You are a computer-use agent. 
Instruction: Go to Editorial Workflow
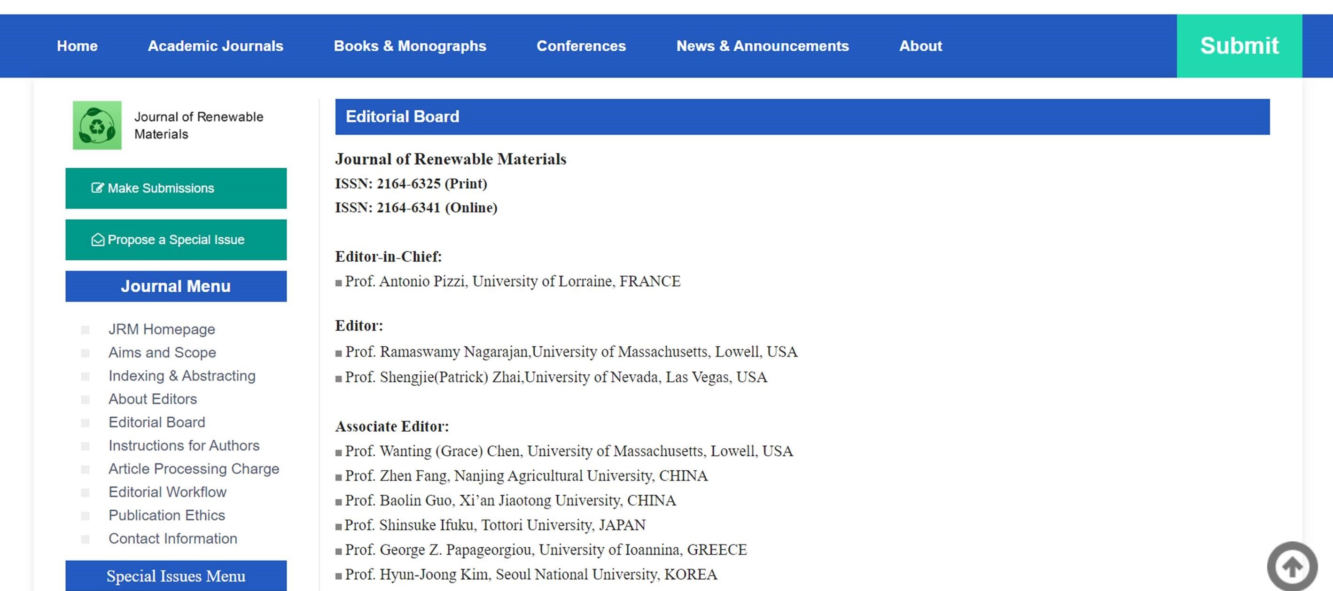click(168, 492)
